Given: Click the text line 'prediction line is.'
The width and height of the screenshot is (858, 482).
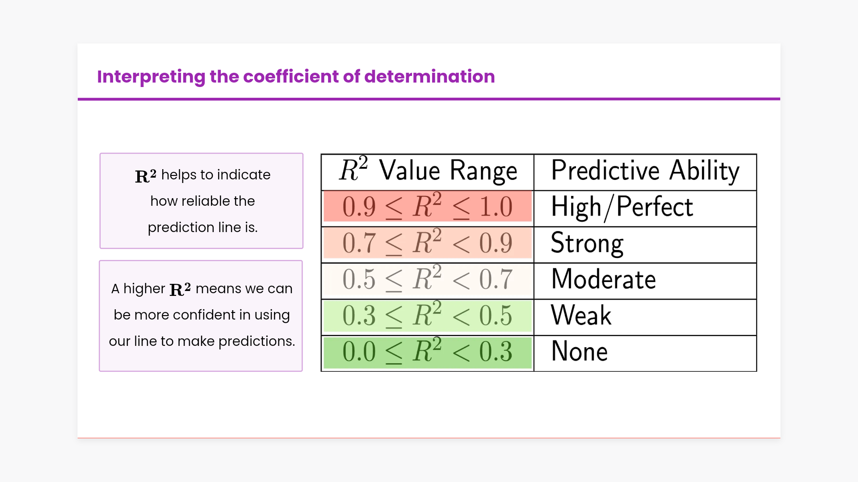Looking at the screenshot, I should tap(202, 228).
